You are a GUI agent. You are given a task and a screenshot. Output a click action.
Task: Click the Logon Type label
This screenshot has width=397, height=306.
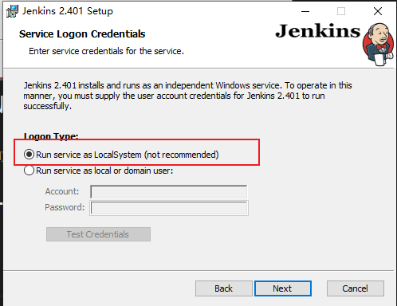51,136
